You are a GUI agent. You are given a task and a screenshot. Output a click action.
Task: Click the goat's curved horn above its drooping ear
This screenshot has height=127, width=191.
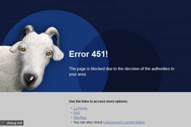coord(53,35)
